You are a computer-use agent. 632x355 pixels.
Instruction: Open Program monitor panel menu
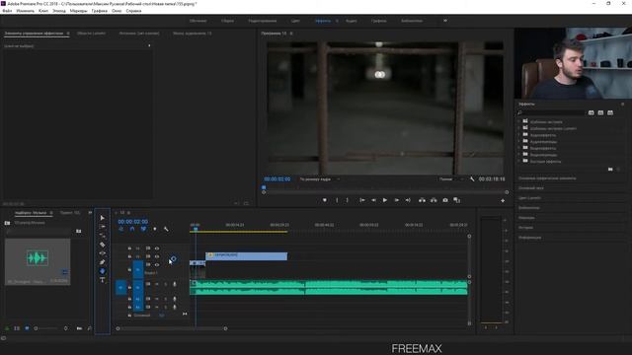tap(291, 34)
